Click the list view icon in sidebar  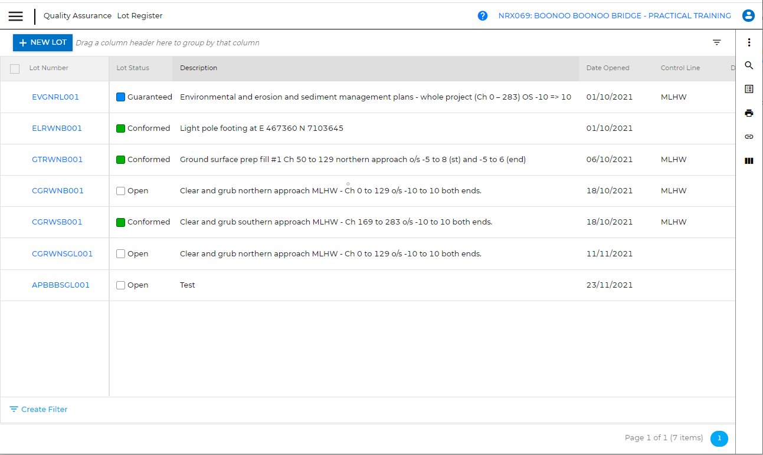[x=749, y=89]
